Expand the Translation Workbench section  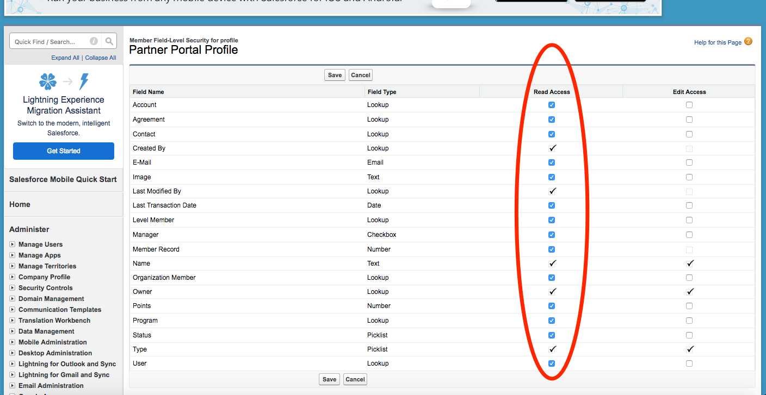pyautogui.click(x=13, y=321)
